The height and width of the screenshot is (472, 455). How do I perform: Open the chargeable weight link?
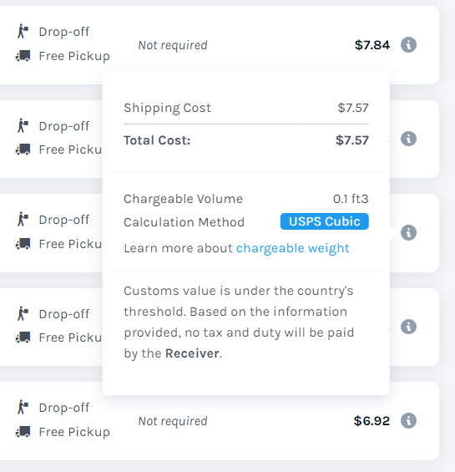coord(293,248)
